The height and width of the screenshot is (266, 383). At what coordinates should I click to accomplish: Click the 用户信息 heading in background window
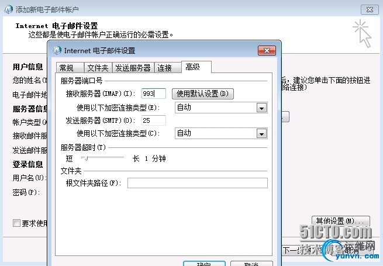[x=28, y=67]
